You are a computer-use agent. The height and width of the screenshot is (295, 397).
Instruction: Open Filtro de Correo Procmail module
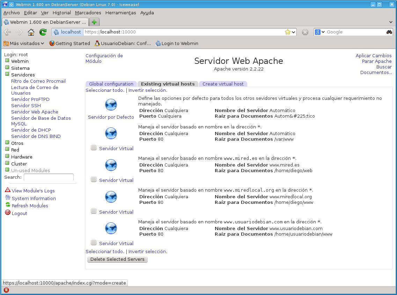[x=38, y=81]
